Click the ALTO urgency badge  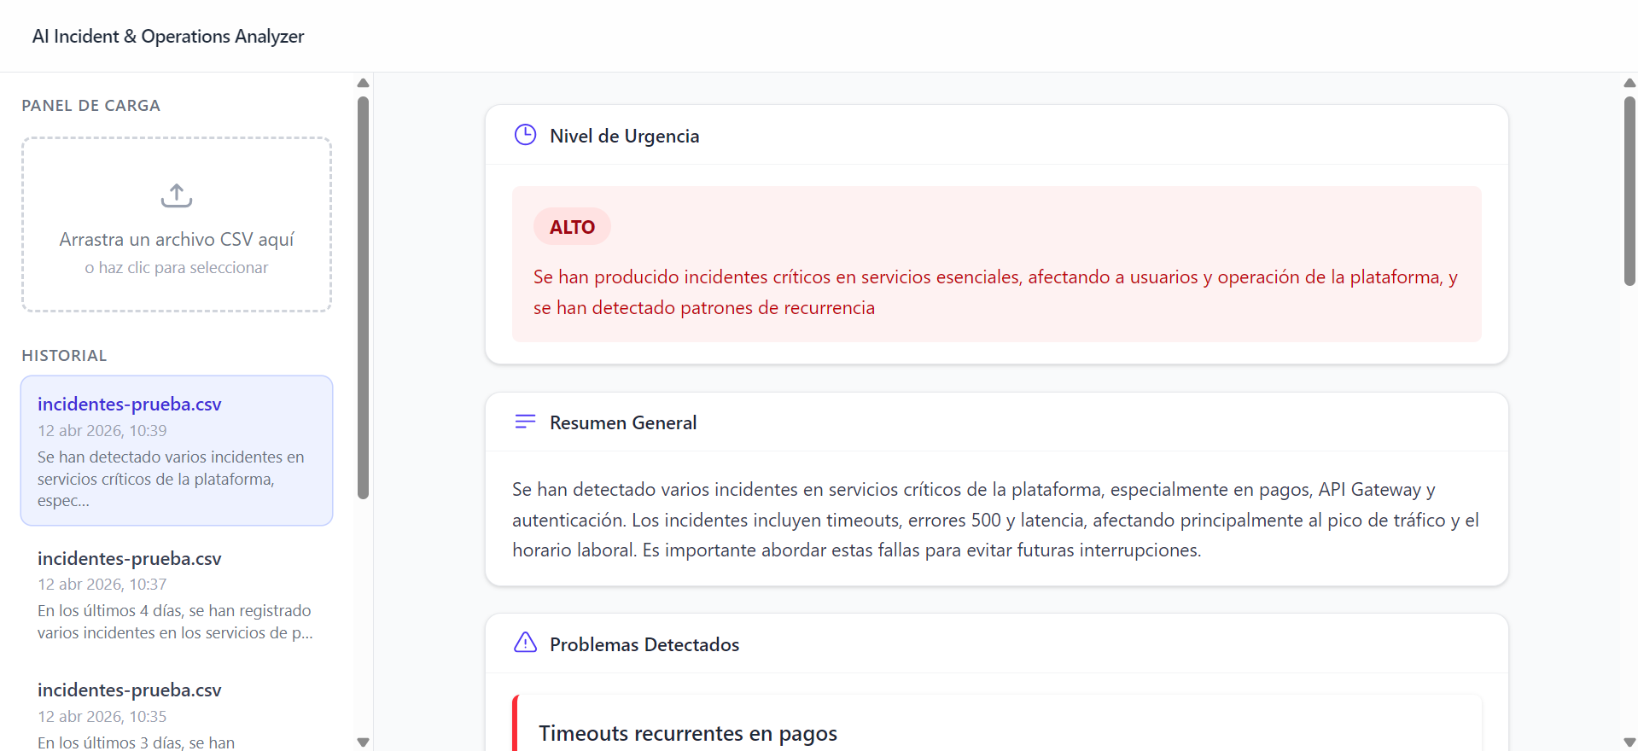coord(572,227)
